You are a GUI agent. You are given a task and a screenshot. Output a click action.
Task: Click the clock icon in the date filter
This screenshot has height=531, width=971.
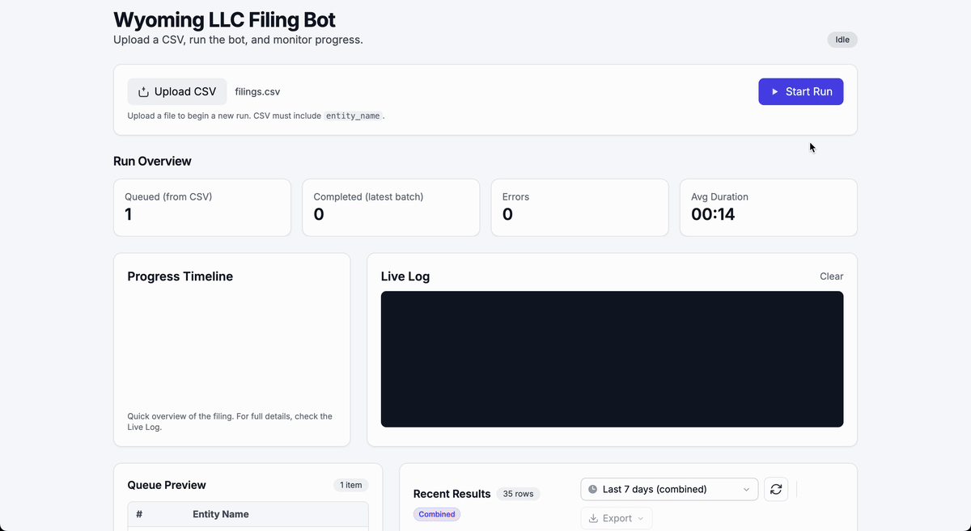593,489
